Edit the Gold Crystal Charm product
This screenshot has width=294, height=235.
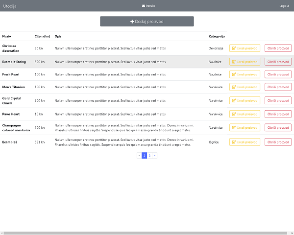(245, 100)
